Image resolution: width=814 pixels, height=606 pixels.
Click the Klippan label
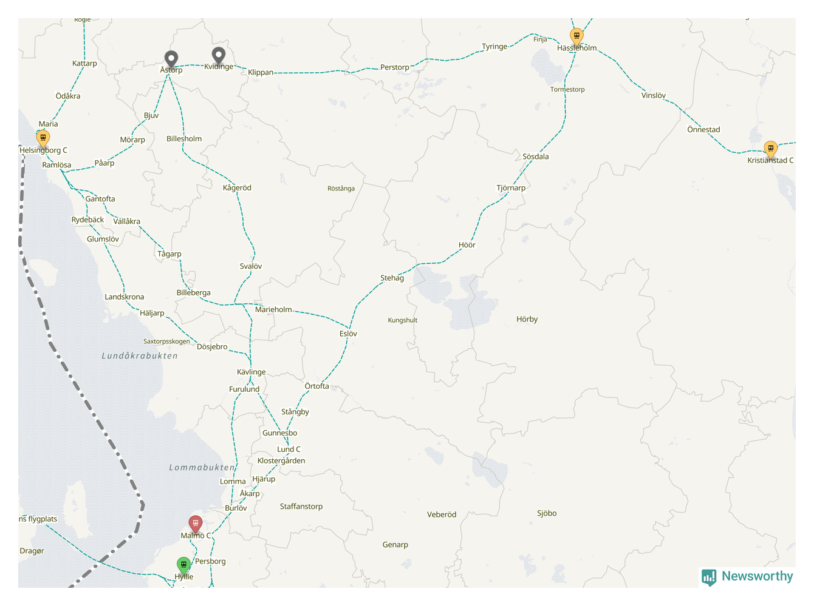(261, 72)
